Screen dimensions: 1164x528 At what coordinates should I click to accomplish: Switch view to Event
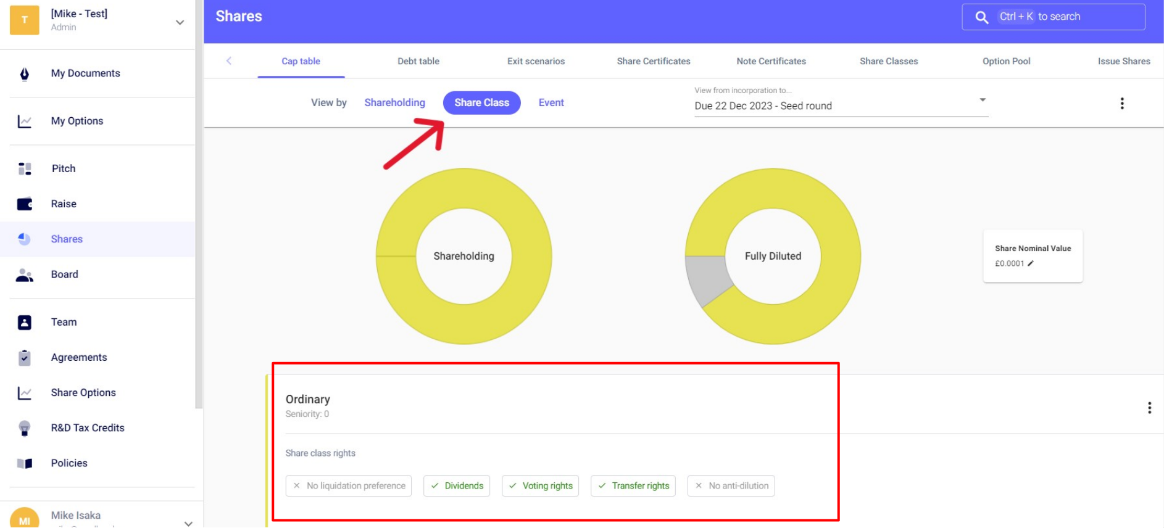[x=551, y=103]
